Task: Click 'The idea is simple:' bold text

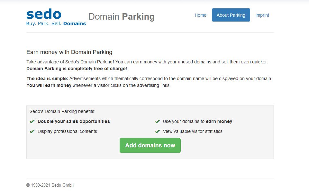Action: tap(47, 79)
